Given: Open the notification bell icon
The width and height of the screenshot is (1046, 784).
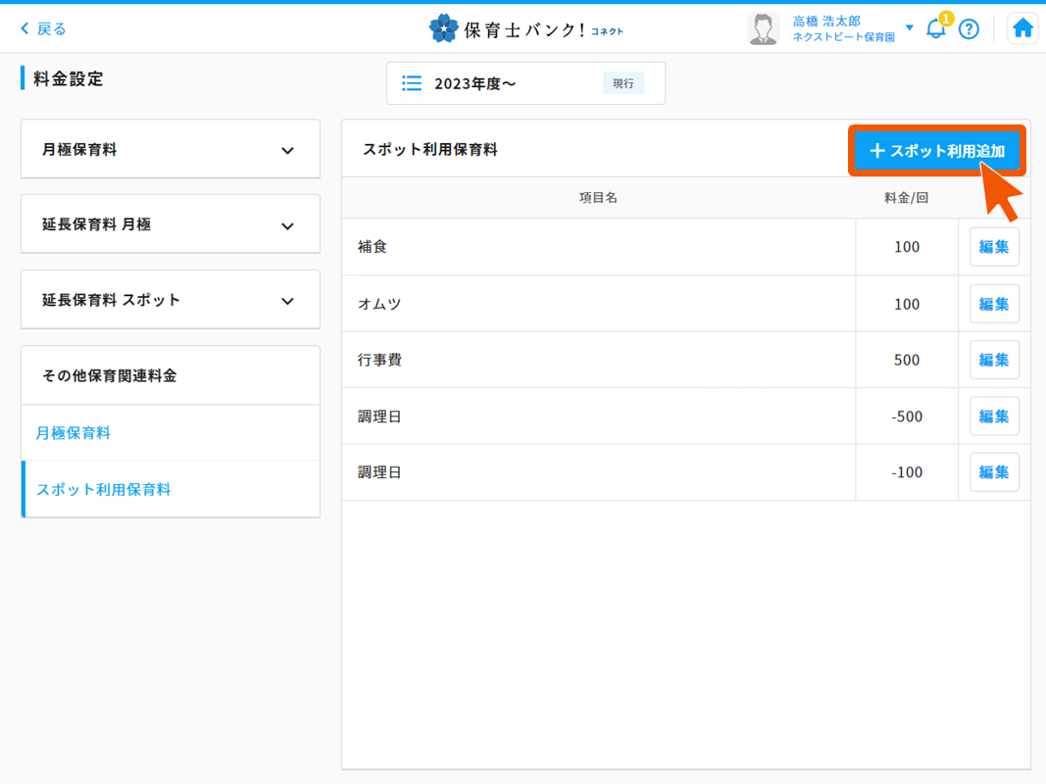Looking at the screenshot, I should [x=936, y=28].
